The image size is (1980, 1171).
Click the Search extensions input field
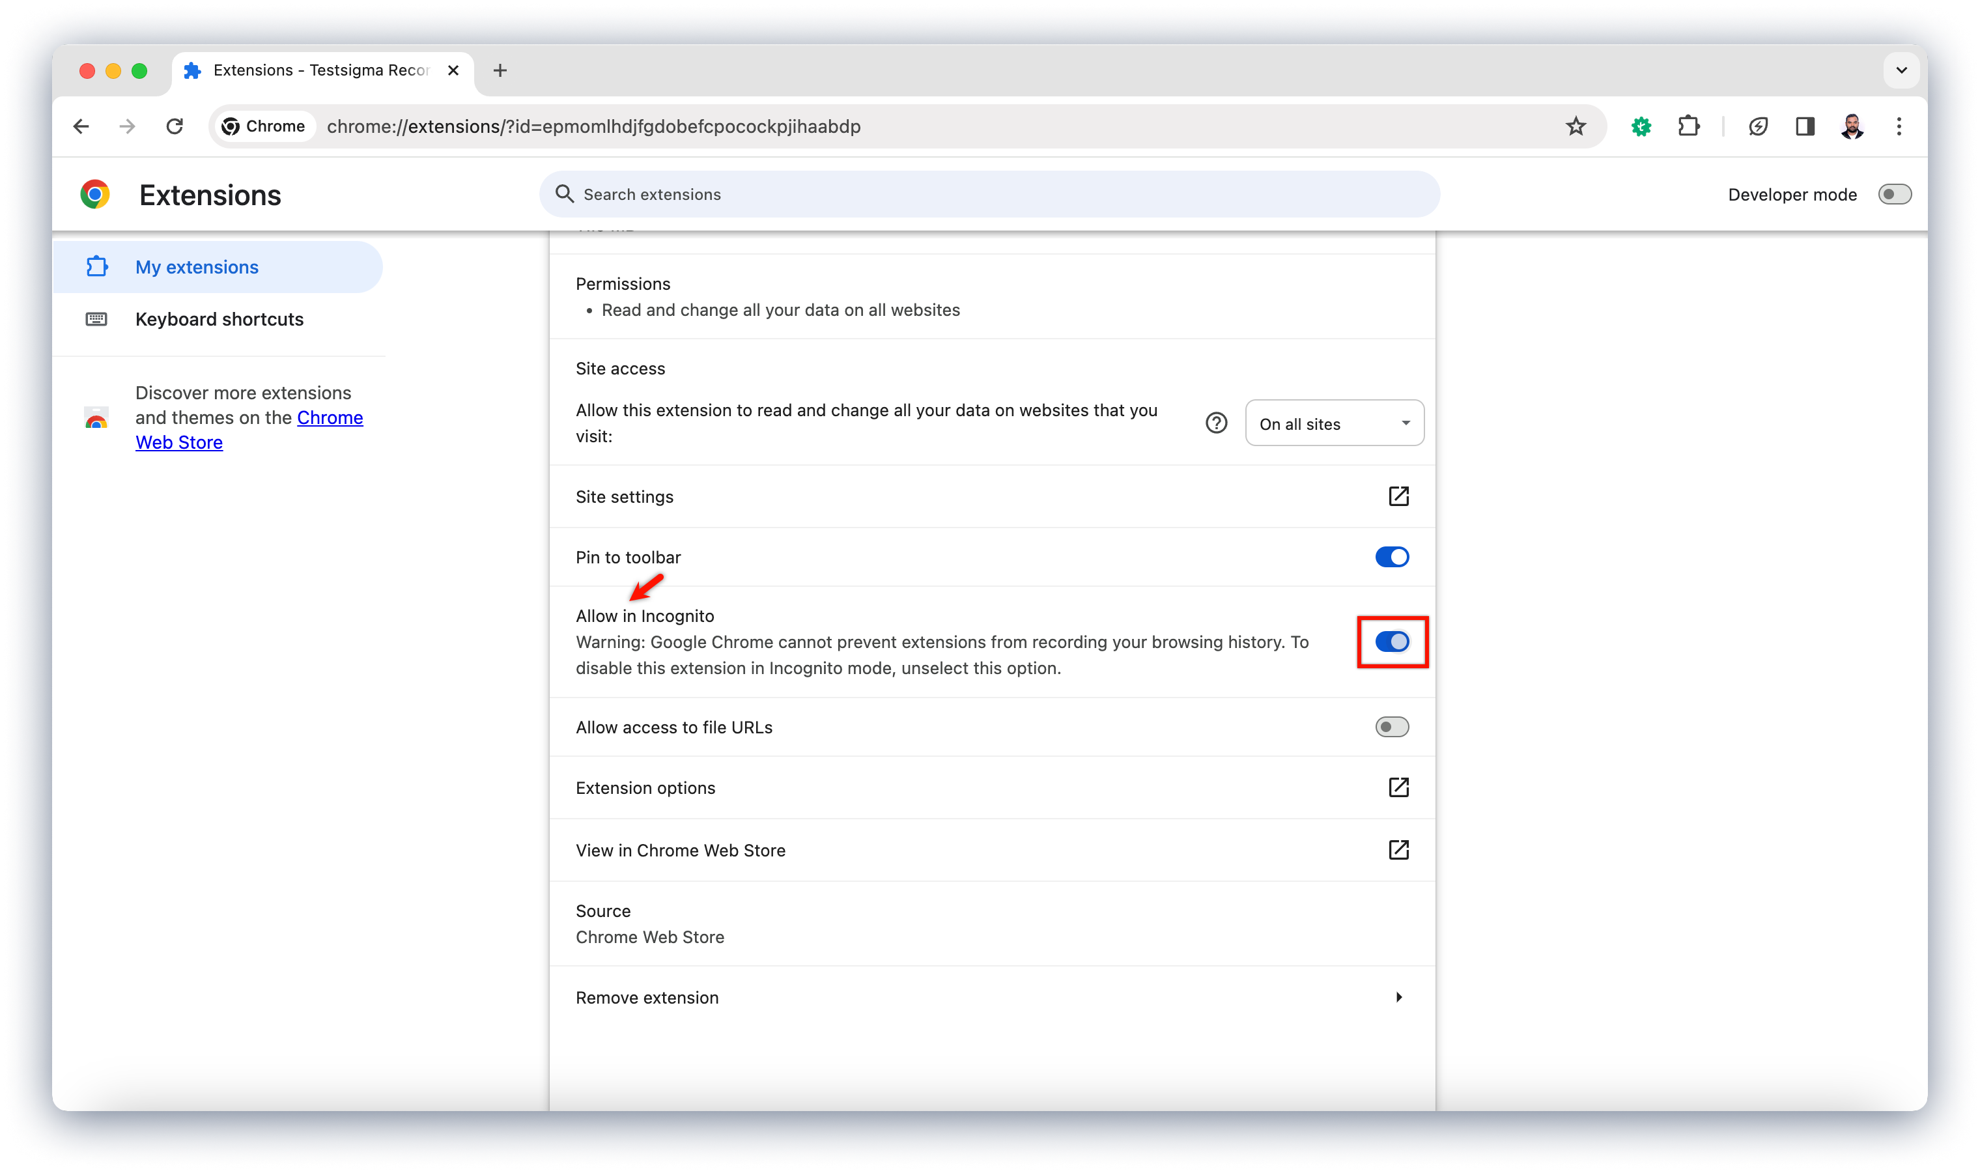click(x=991, y=194)
